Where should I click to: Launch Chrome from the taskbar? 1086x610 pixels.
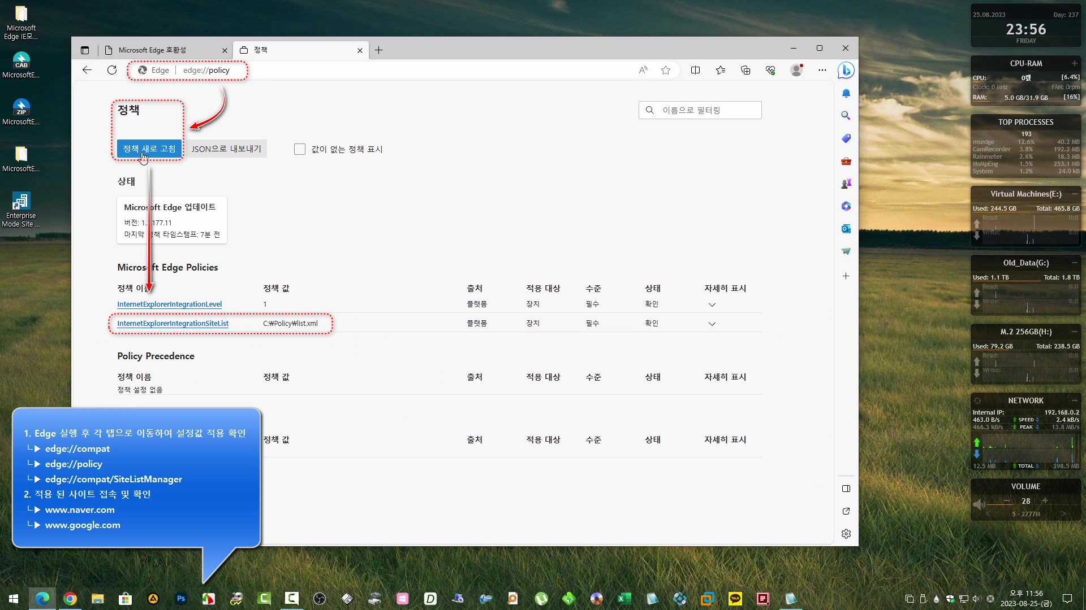tap(70, 598)
